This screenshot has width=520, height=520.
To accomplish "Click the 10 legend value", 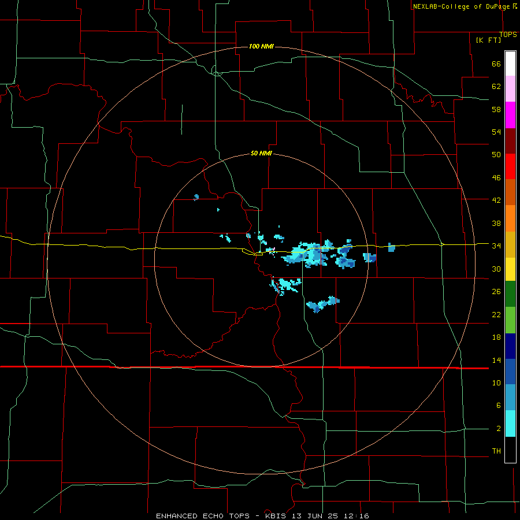I will click(496, 382).
